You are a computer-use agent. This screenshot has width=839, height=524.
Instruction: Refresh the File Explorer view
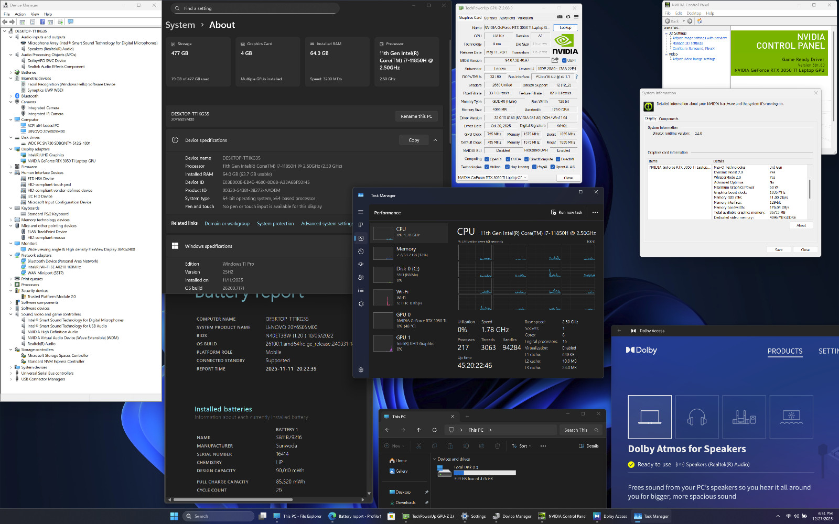point(434,430)
